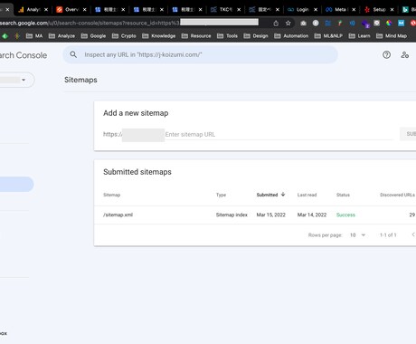Select the highlighted Sitemaps sidebar item

[x=16, y=184]
